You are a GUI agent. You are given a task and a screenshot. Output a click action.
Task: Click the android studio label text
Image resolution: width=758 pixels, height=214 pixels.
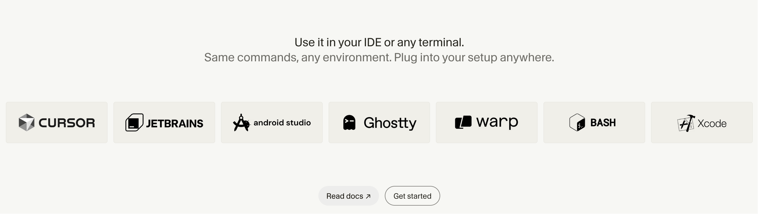point(282,123)
